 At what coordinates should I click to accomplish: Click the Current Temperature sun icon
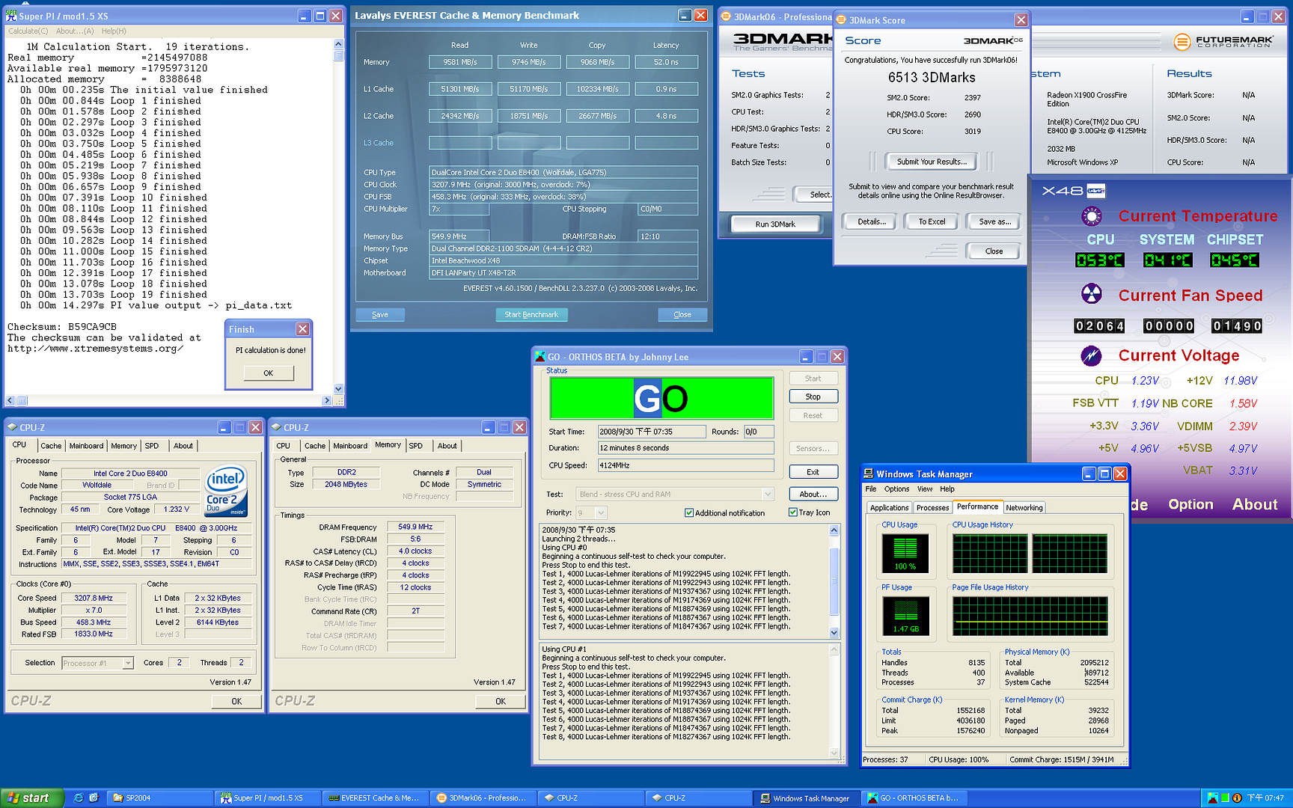click(x=1092, y=216)
